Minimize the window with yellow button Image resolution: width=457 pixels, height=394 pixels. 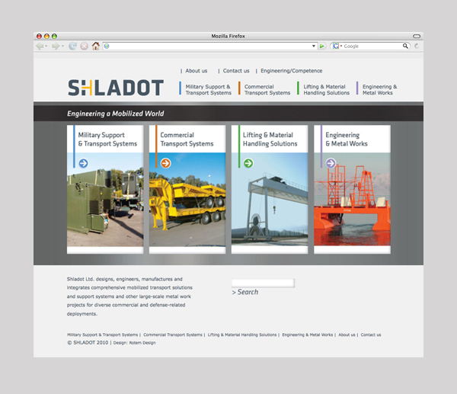coord(46,36)
